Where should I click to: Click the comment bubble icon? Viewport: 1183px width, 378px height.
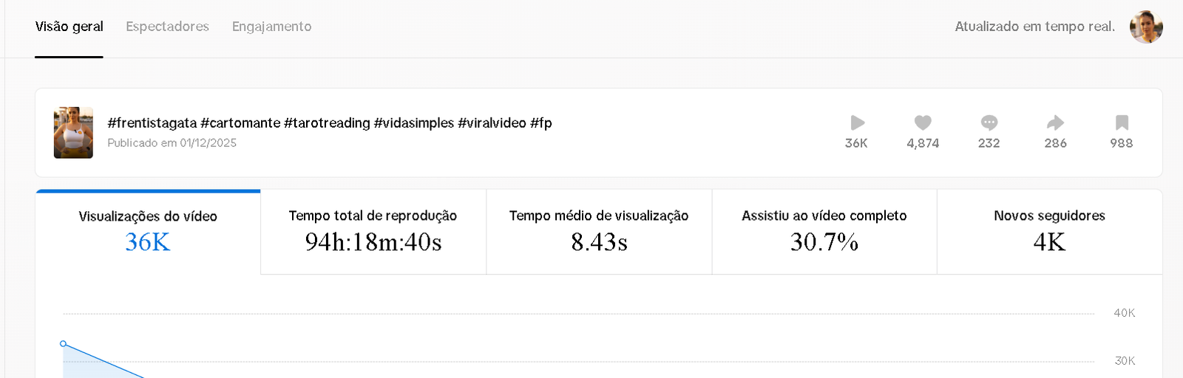pos(989,123)
